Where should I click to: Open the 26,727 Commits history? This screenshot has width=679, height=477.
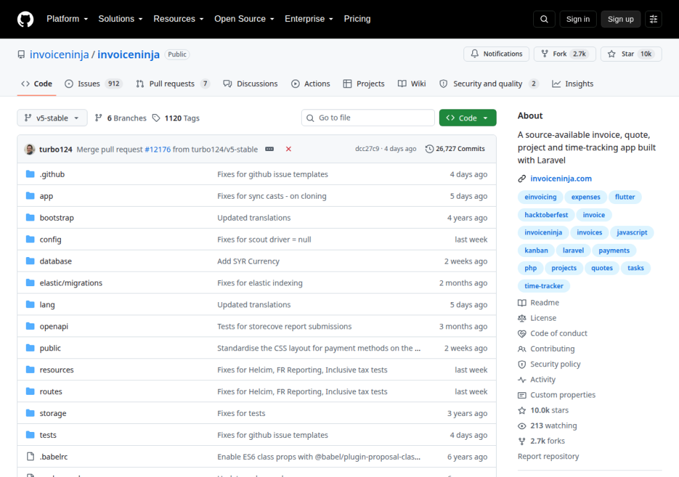[455, 149]
